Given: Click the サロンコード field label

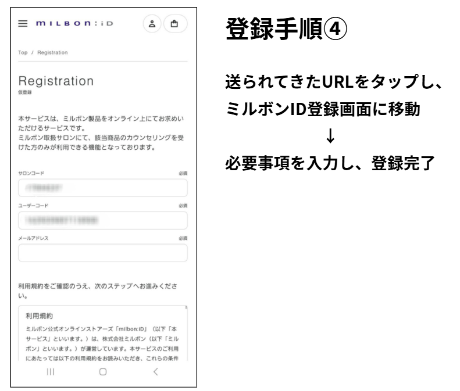Looking at the screenshot, I should (x=31, y=173).
